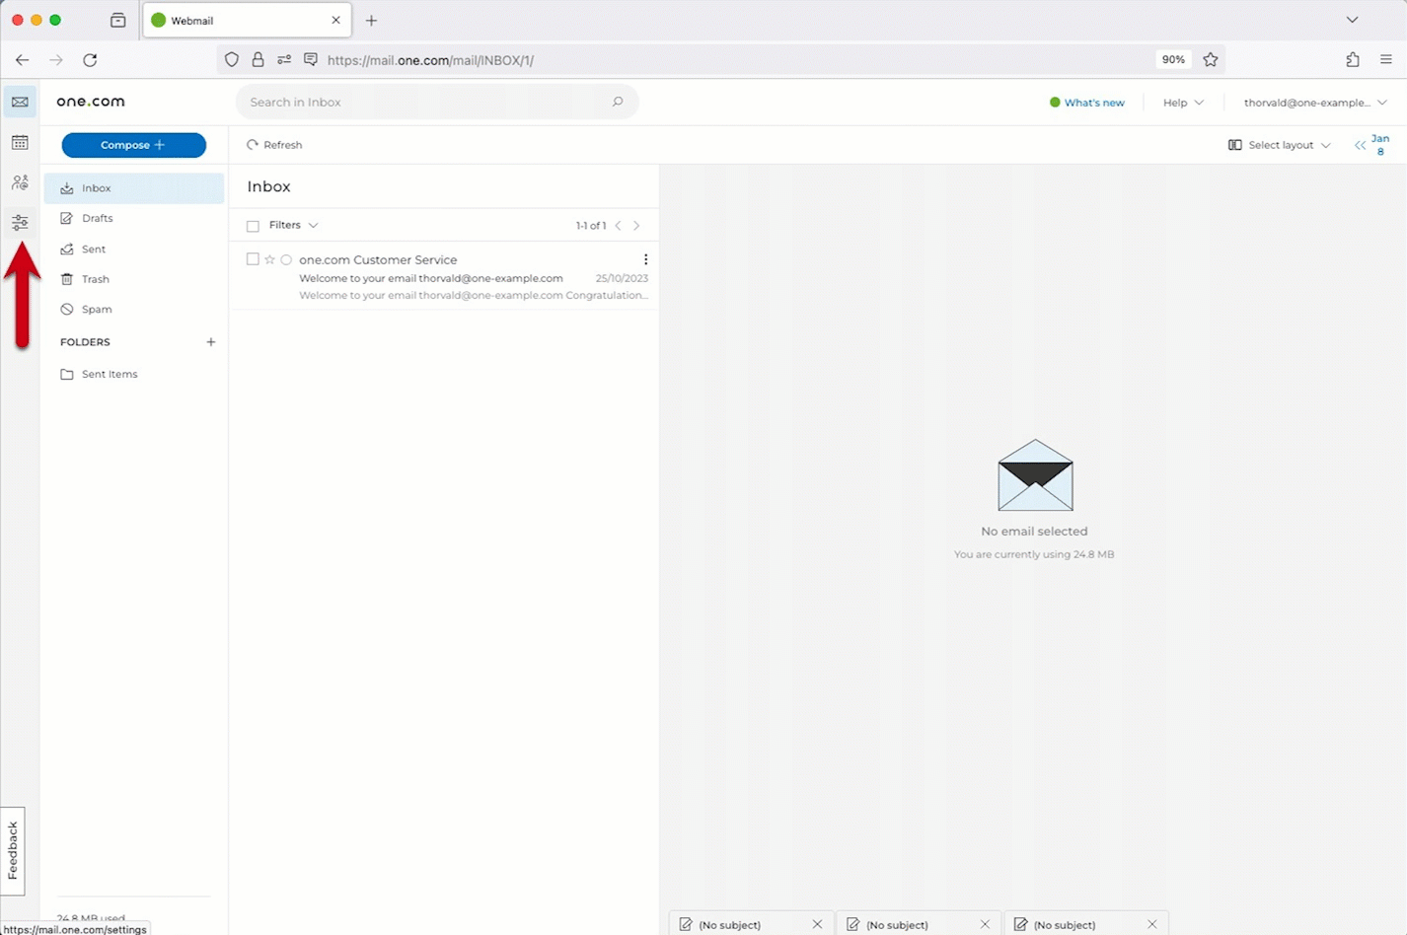The width and height of the screenshot is (1407, 935).
Task: Switch to the Drafts folder
Action: 98,218
